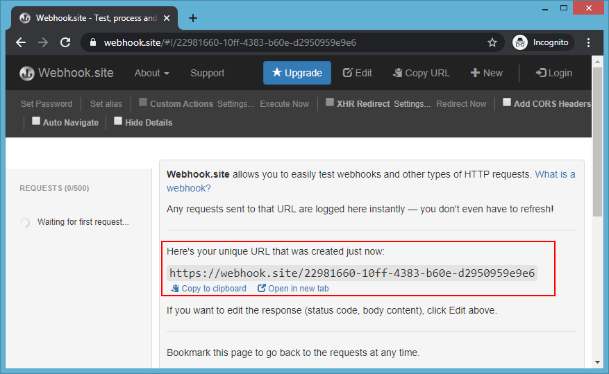Screen dimensions: 609x374
Task: Open Edit response settings
Action: [358, 73]
